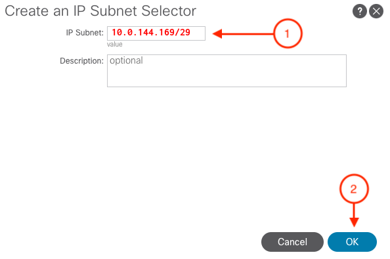Click the red circle annotation numbered 1
Image resolution: width=390 pixels, height=259 pixels.
(288, 33)
